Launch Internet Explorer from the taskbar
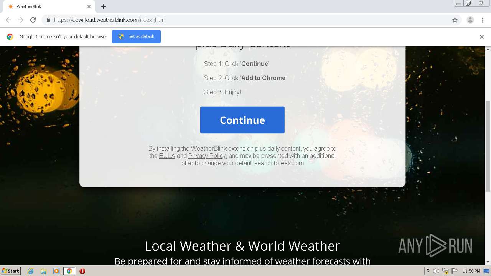 coord(31,271)
